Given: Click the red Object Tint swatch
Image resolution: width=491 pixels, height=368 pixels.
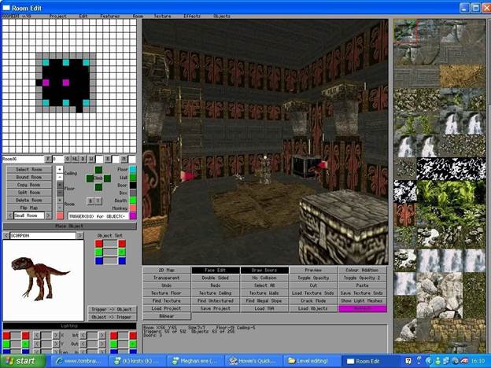Looking at the screenshot, I should coord(101,244).
